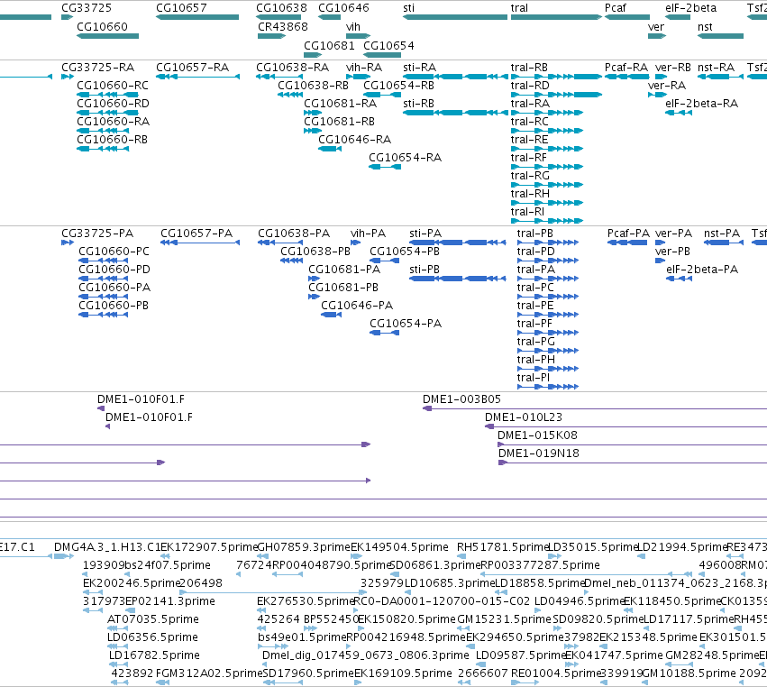
Task: Select the CG10657 gene label
Action: (181, 8)
